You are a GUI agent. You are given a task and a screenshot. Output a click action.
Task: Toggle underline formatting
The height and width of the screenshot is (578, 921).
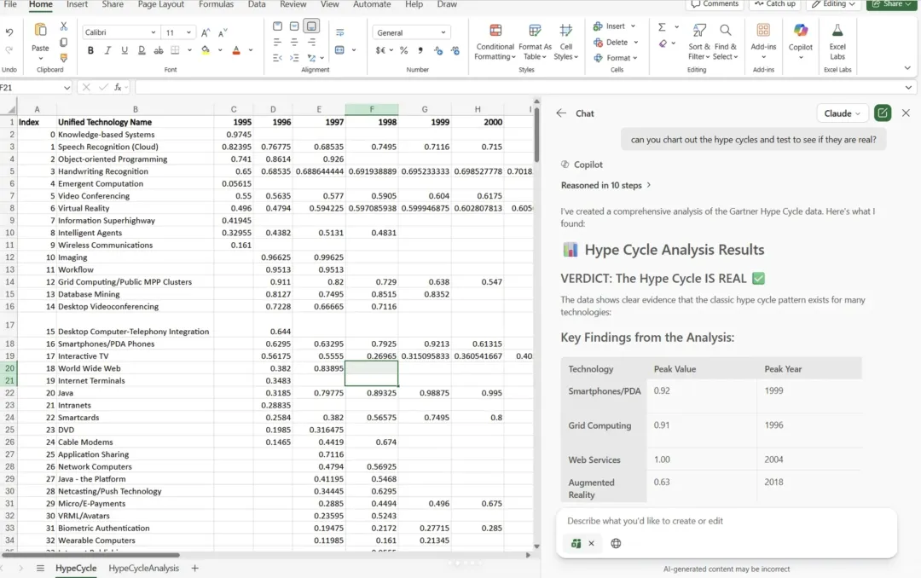pyautogui.click(x=125, y=50)
